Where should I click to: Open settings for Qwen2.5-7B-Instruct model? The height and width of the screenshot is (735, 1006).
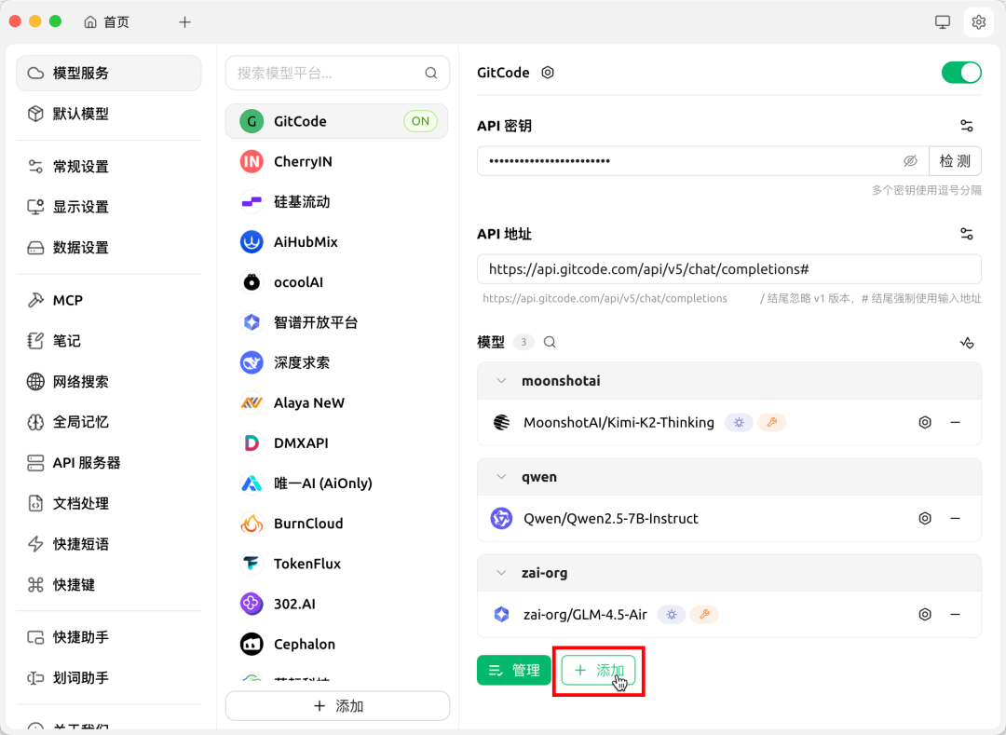pos(925,518)
